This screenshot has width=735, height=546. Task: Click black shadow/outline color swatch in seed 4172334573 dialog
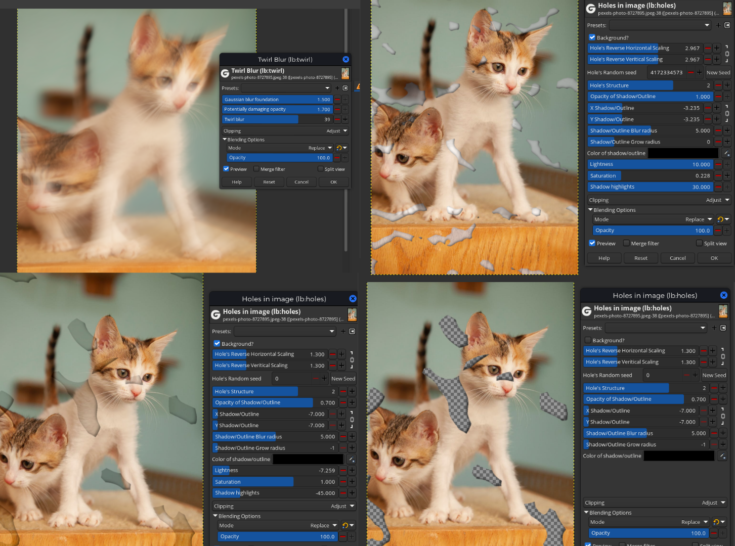coord(683,153)
